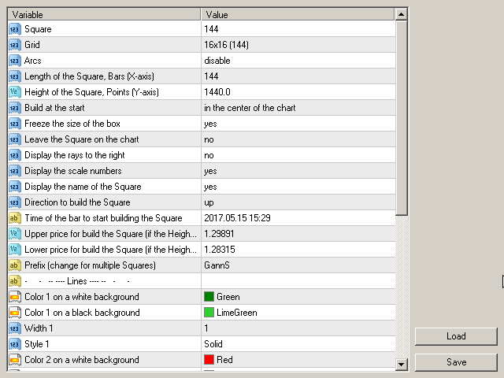Click the integer icon beside Width 1
Image resolution: width=504 pixels, height=378 pixels.
[x=15, y=328]
